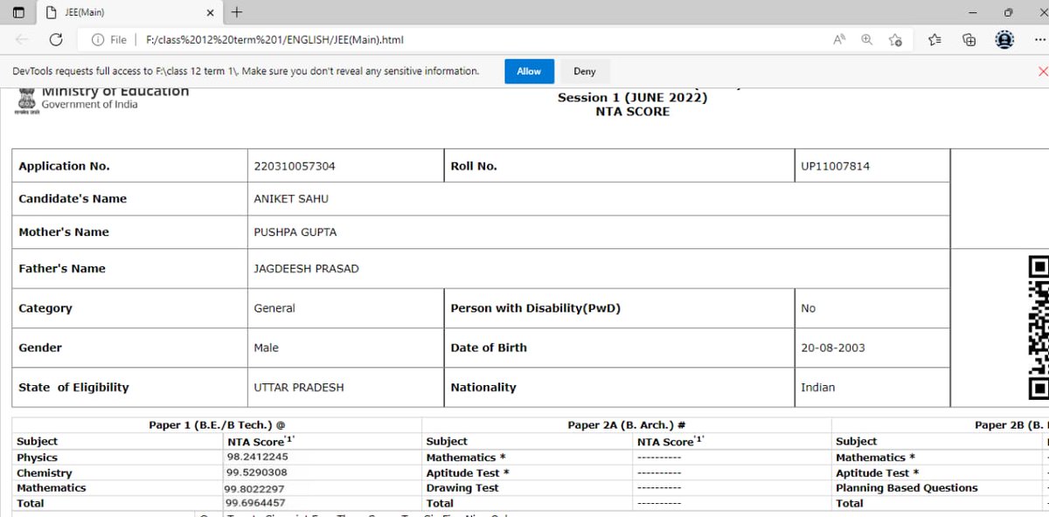
Task: Select Total score 99.6964457
Action: pos(255,503)
